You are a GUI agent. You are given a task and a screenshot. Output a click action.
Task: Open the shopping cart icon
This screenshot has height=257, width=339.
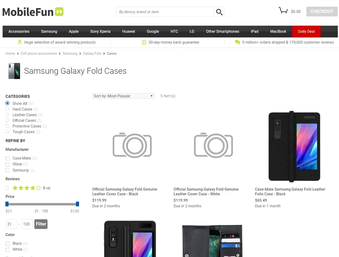283,11
